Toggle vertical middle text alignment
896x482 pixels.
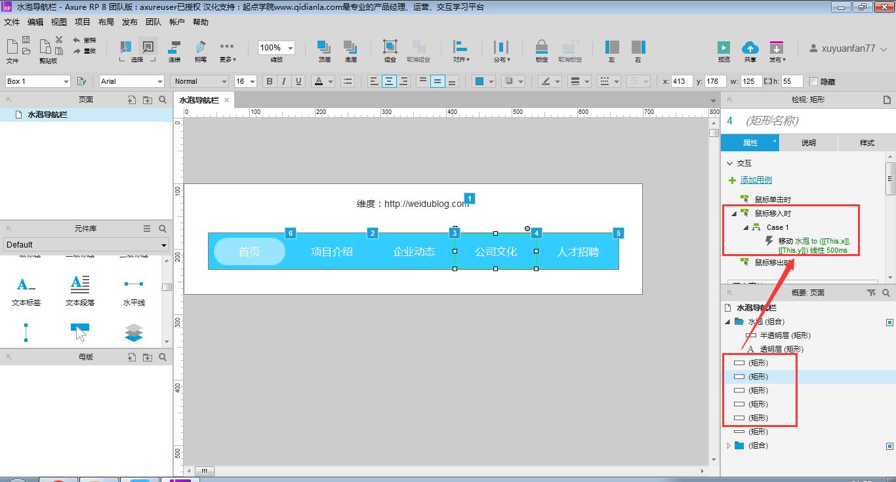438,81
